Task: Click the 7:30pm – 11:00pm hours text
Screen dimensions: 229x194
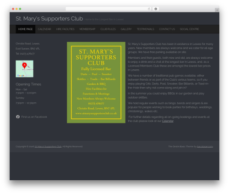Action: click(26, 93)
